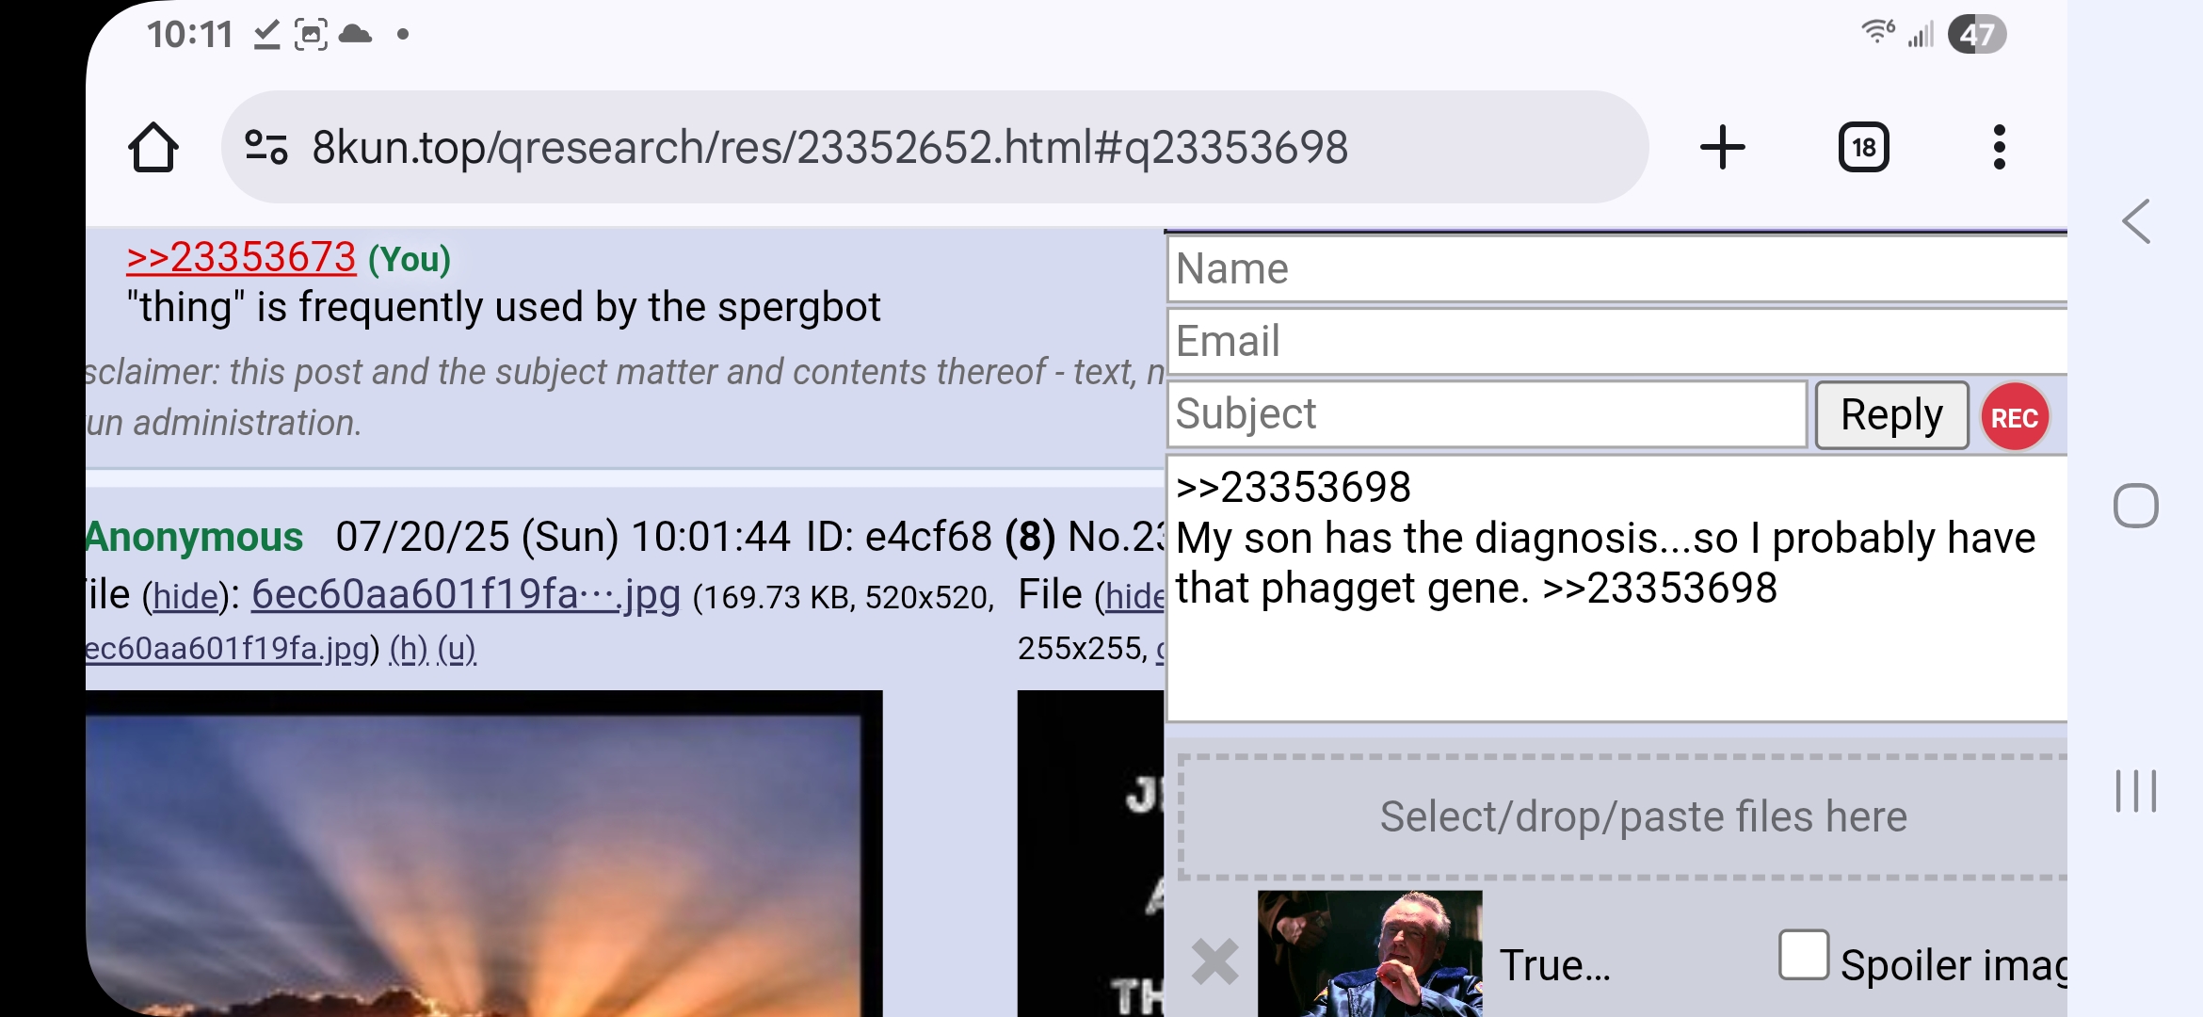Click the True... attached file name

click(1554, 965)
